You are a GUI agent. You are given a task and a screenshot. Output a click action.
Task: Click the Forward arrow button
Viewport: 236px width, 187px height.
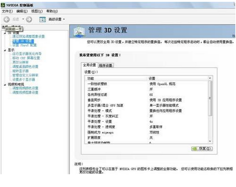pyautogui.click(x=29, y=19)
